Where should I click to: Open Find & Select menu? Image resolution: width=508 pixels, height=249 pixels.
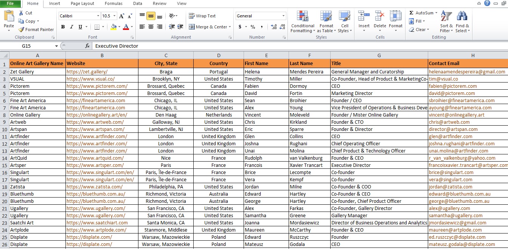click(x=462, y=22)
